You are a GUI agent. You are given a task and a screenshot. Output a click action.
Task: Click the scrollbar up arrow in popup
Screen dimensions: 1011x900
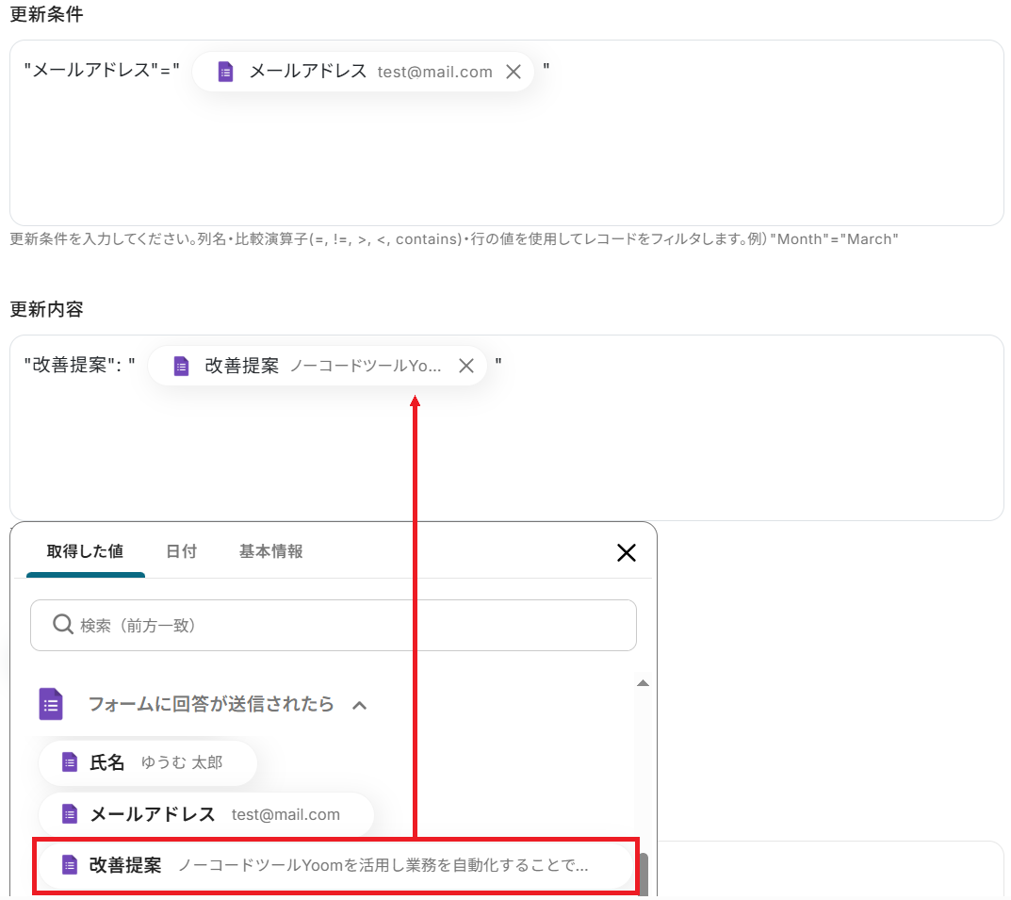coord(643,682)
